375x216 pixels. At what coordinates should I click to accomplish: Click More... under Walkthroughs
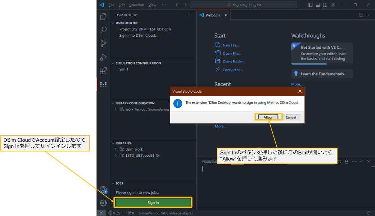pyautogui.click(x=297, y=84)
